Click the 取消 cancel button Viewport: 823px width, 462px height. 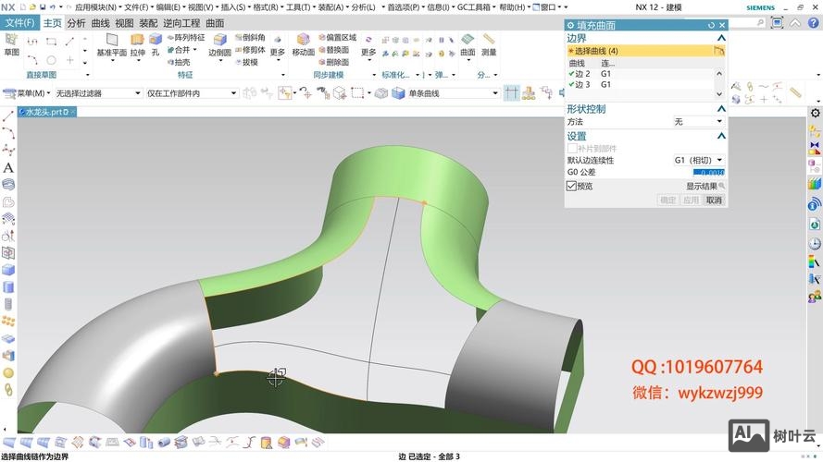[713, 200]
